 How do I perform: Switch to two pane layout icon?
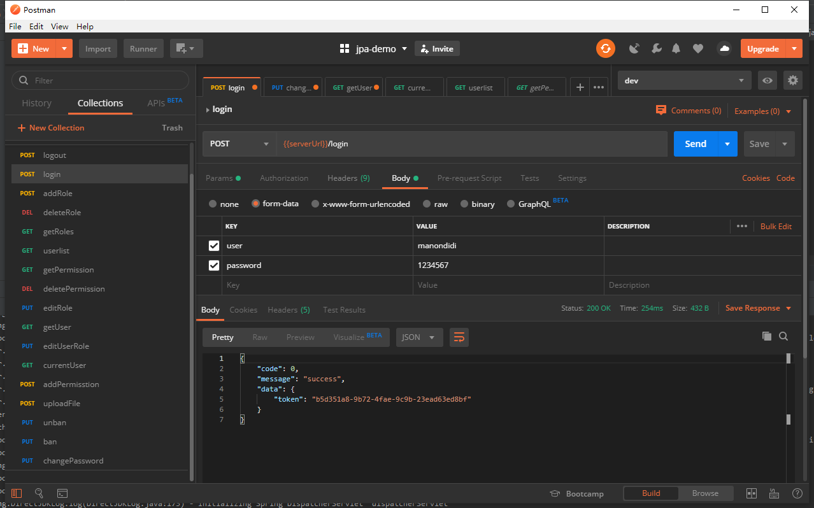(752, 493)
